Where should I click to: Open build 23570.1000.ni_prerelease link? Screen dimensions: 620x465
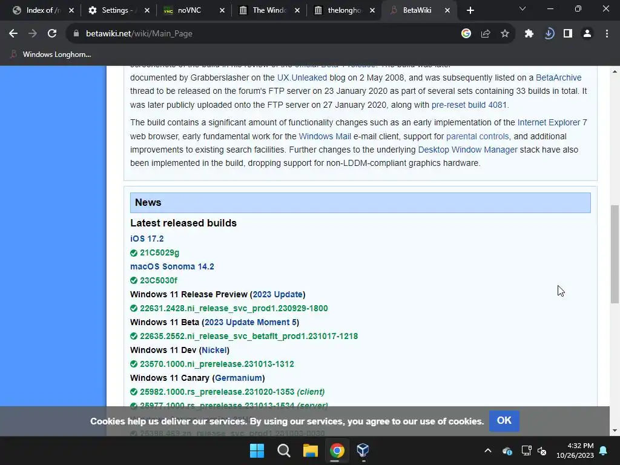tap(217, 364)
